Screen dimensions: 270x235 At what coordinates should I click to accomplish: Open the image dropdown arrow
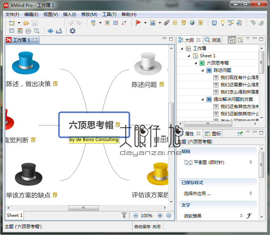coord(160,23)
